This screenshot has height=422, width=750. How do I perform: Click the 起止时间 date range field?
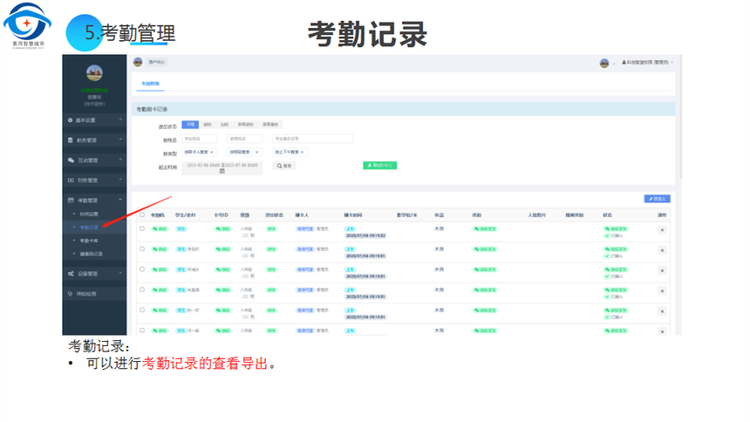coord(222,168)
